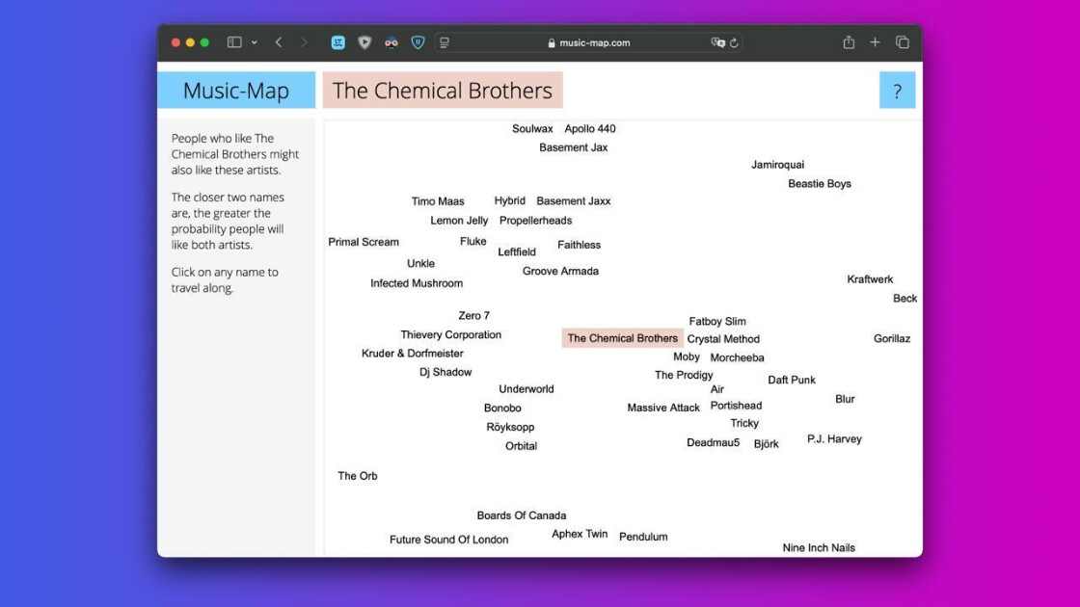Toggle the Safari sidebar icon

click(234, 42)
